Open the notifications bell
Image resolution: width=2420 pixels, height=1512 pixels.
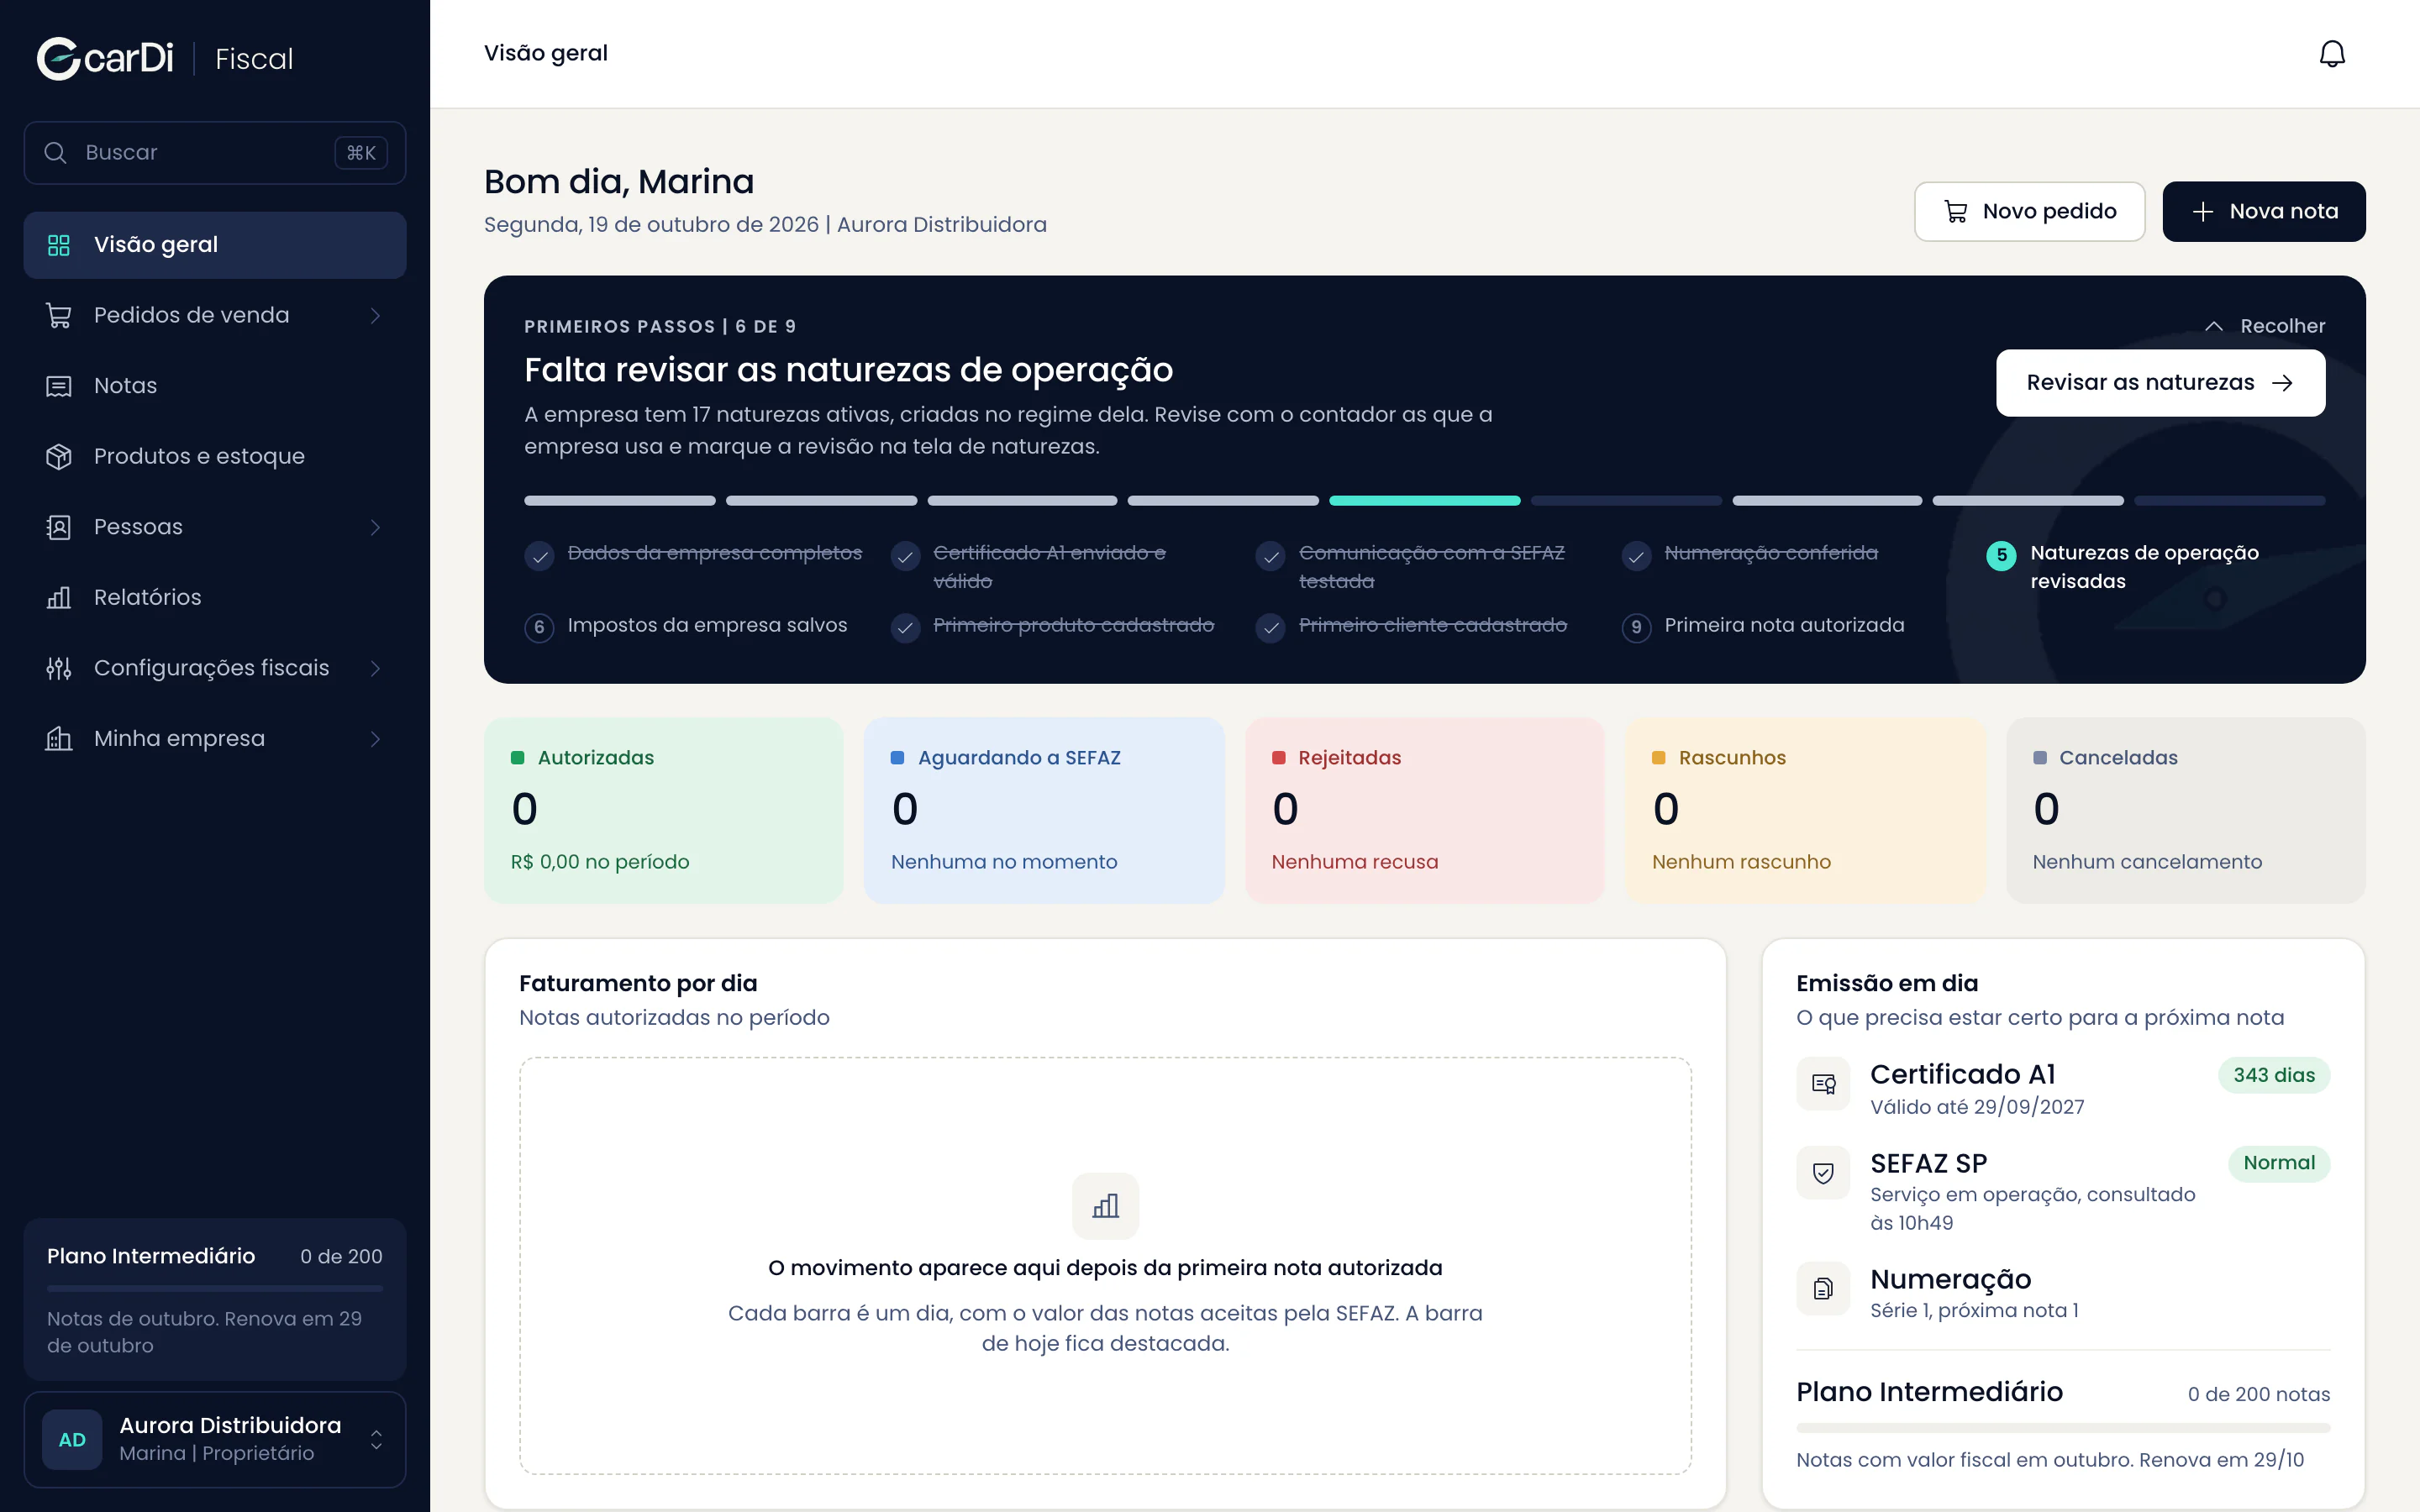pyautogui.click(x=2332, y=54)
